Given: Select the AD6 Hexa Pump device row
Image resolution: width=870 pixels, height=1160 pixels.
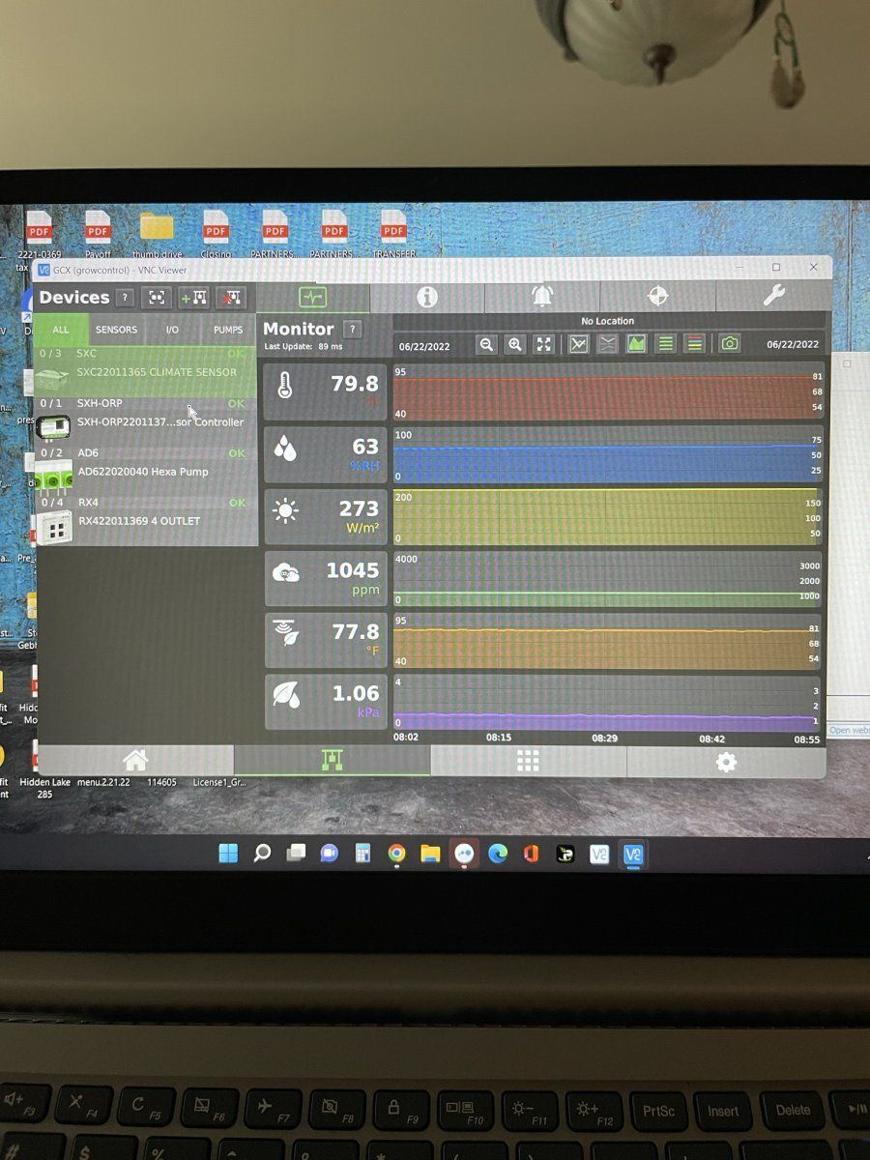Looking at the screenshot, I should click(x=146, y=470).
